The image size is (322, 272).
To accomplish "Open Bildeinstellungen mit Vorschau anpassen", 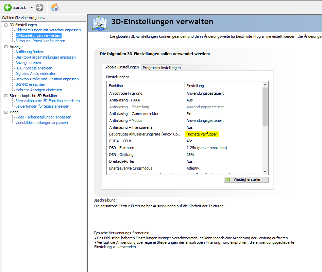I will coord(48,30).
